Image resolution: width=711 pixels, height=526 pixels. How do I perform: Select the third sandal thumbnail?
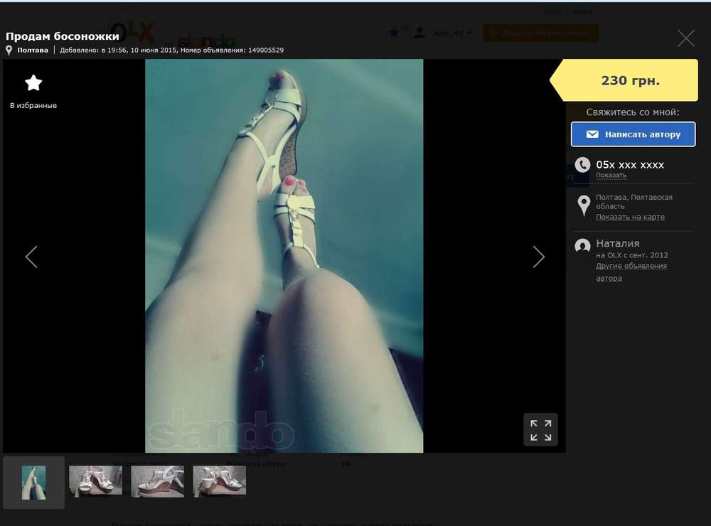click(158, 481)
